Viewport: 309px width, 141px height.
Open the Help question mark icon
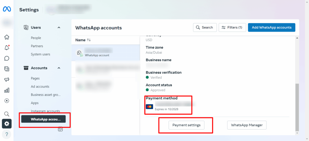click(x=7, y=134)
